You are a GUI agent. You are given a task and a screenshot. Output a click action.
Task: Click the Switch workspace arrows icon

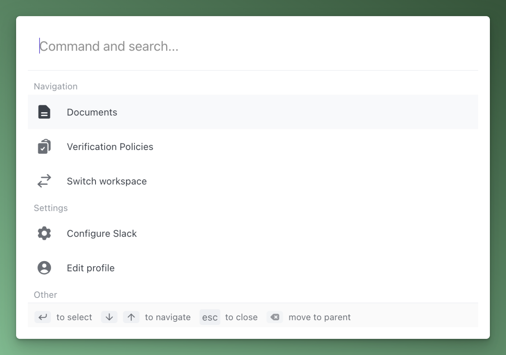[44, 181]
